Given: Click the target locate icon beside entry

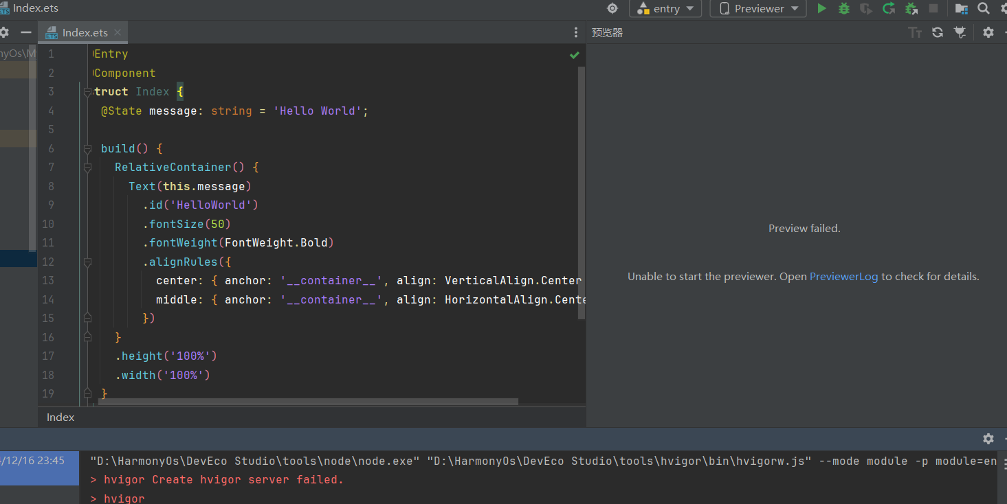Looking at the screenshot, I should [x=612, y=8].
